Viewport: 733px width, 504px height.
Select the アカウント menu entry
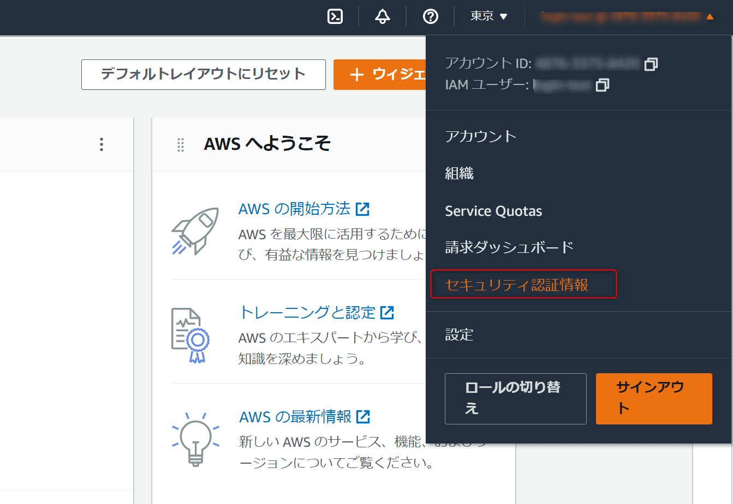click(481, 136)
